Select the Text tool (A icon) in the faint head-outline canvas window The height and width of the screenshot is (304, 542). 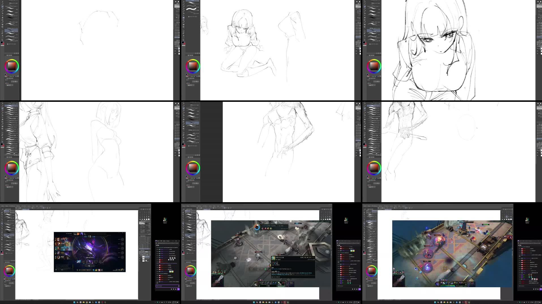pos(3,35)
